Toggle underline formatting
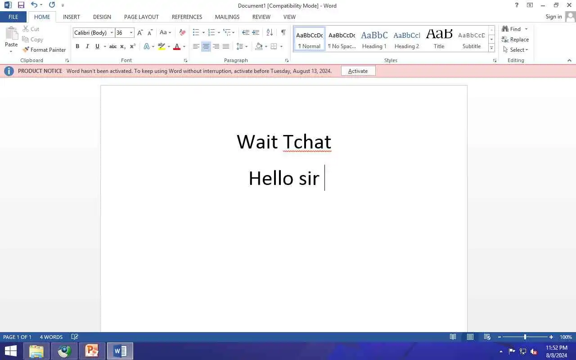 tap(97, 46)
